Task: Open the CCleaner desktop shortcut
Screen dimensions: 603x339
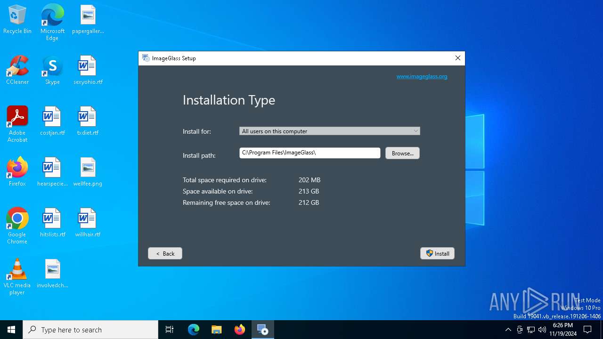Action: (x=17, y=70)
